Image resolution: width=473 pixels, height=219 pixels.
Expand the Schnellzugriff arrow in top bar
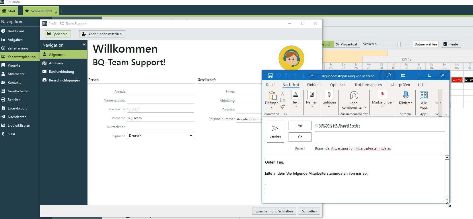[56, 12]
